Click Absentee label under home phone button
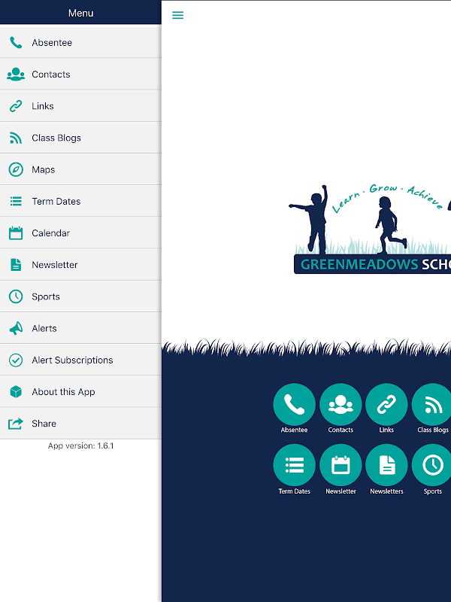Viewport: 451px width, 602px height. pos(294,430)
